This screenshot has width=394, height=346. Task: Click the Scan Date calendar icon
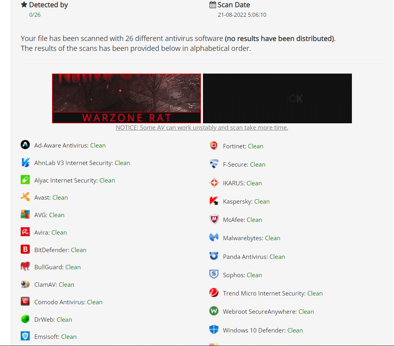point(212,4)
